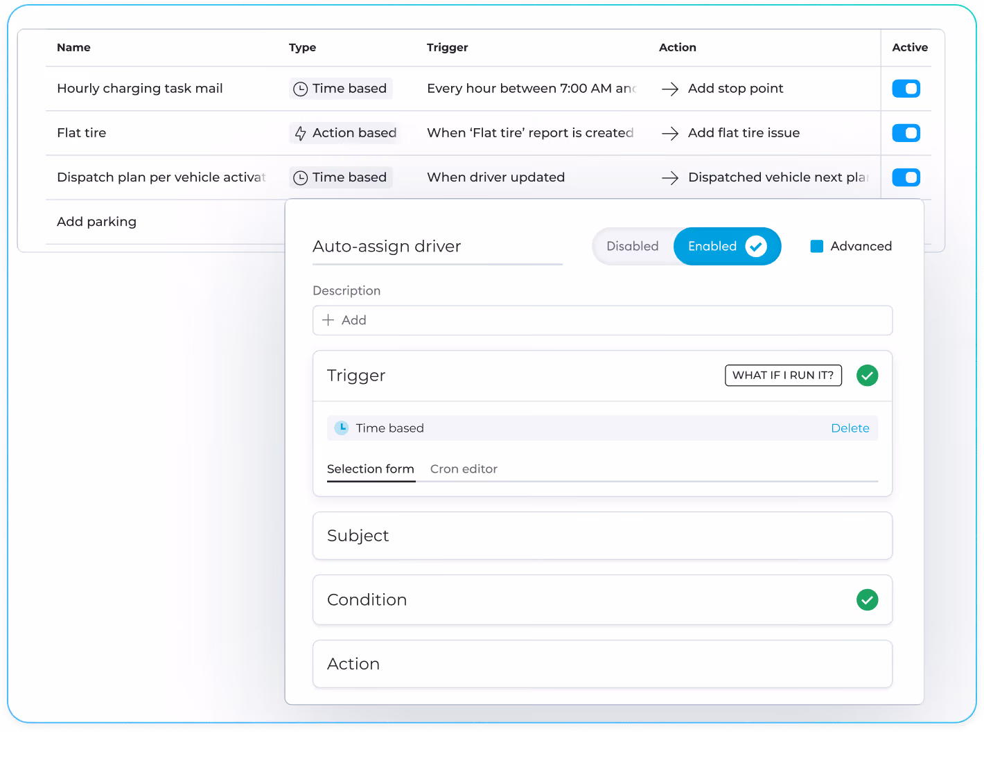Screen dimensions: 984x772
Task: Expand the Subject section
Action: pyautogui.click(x=602, y=536)
